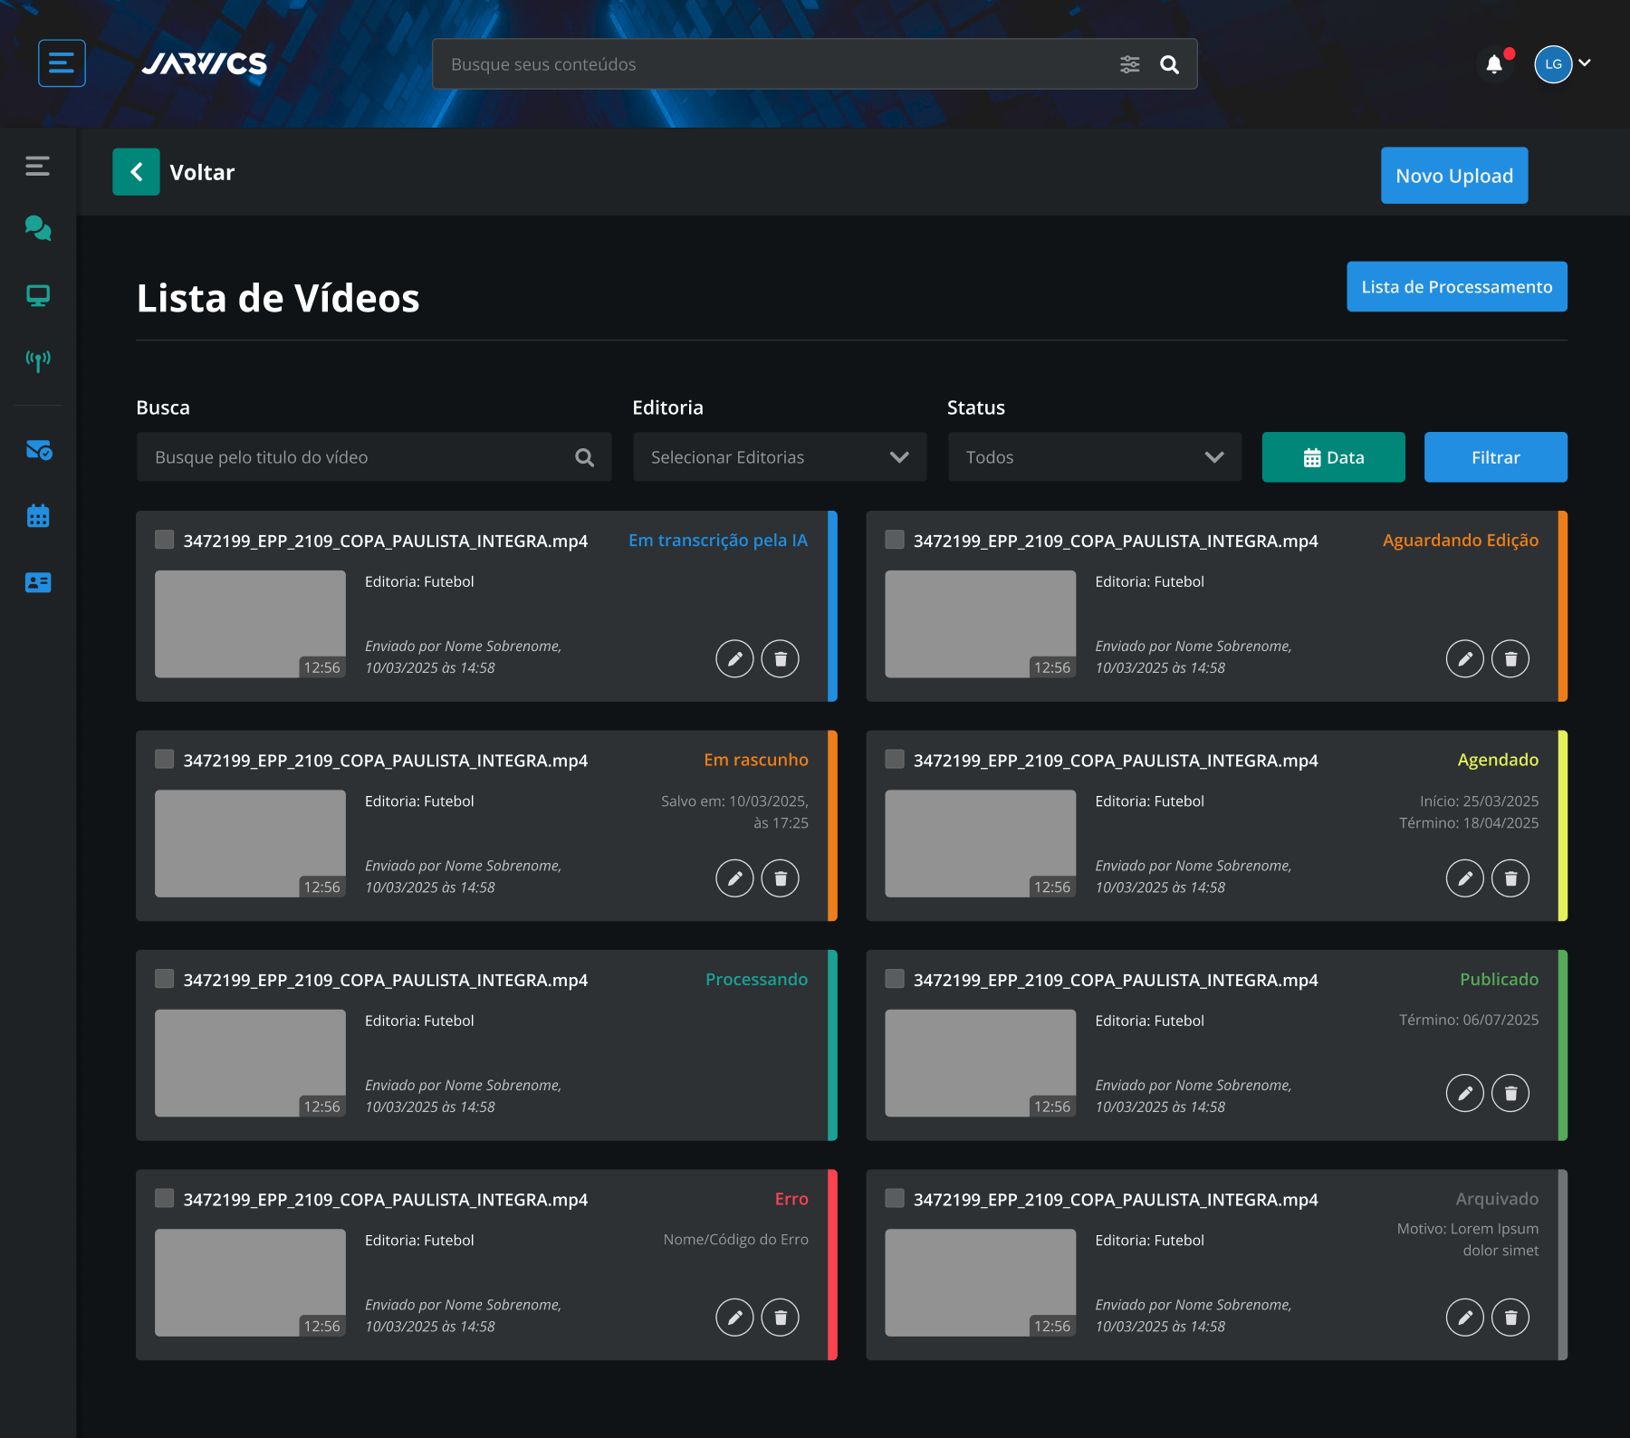Open the calendar sidebar icon

(38, 516)
